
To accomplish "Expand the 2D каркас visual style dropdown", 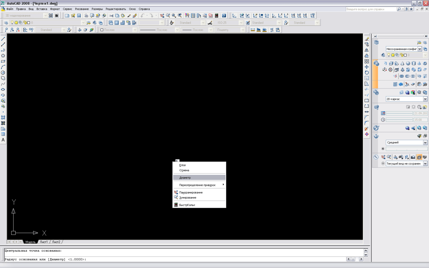I will [425, 99].
